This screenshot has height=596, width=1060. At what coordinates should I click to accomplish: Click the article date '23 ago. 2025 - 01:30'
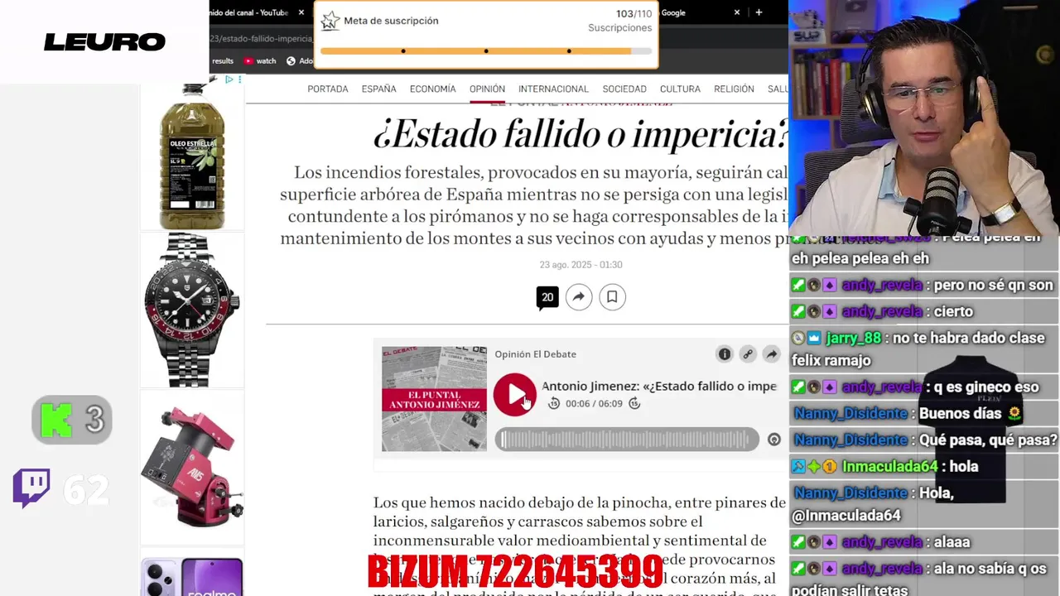click(x=581, y=265)
